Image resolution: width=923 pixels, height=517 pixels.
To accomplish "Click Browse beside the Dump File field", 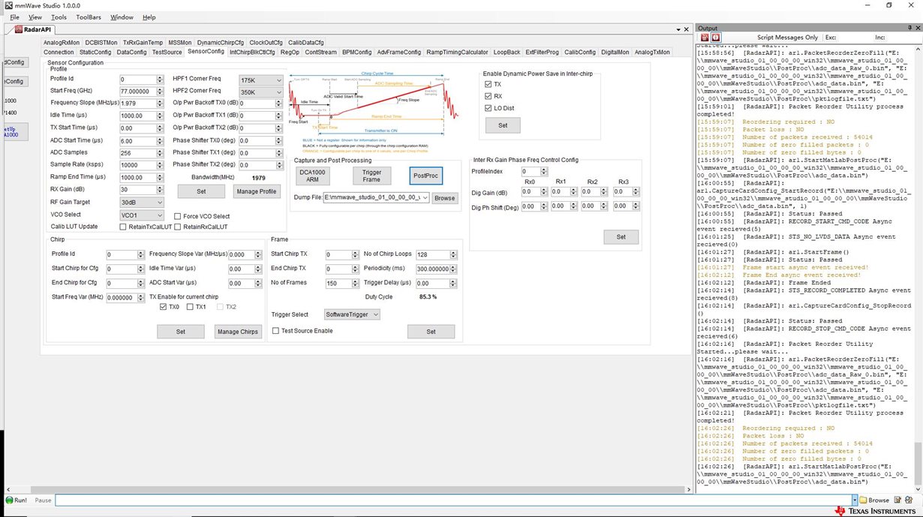I will coord(444,198).
